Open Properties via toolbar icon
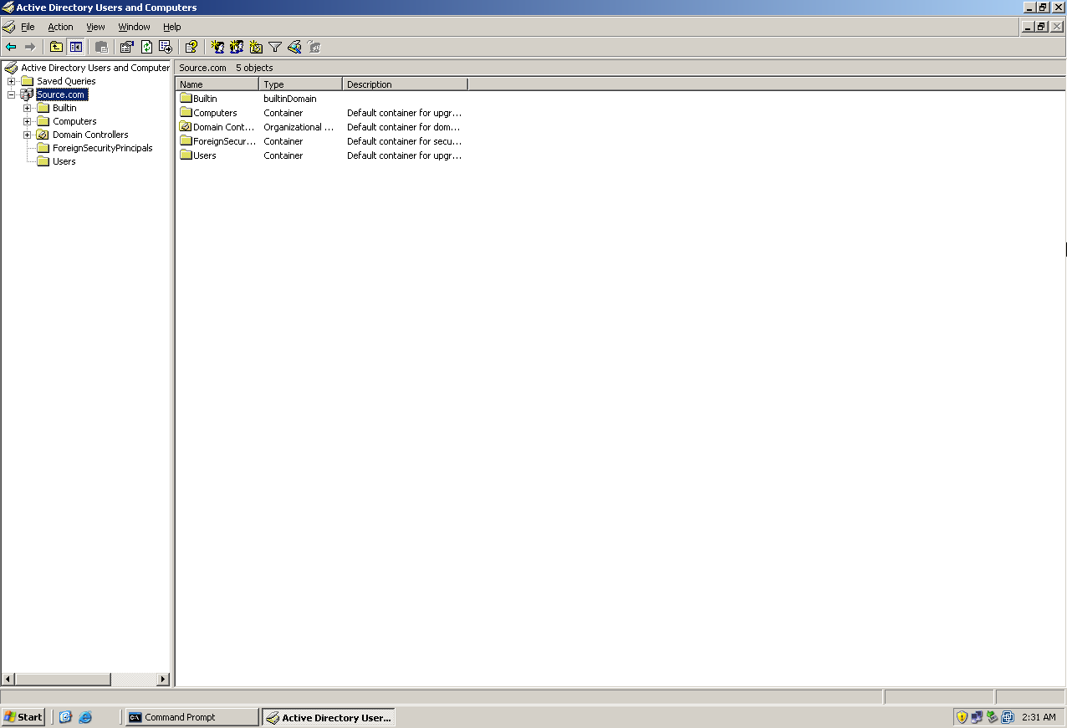1067x728 pixels. (x=127, y=47)
